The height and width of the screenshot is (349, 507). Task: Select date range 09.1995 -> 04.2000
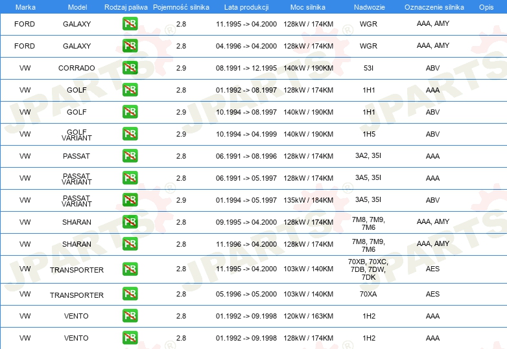pyautogui.click(x=246, y=222)
